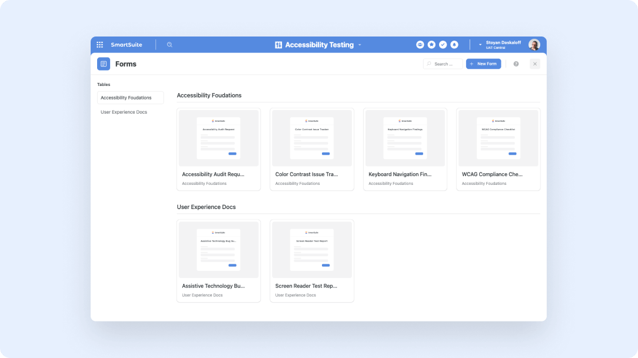This screenshot has width=638, height=358.
Task: Click the global search magnifier icon
Action: coord(170,45)
